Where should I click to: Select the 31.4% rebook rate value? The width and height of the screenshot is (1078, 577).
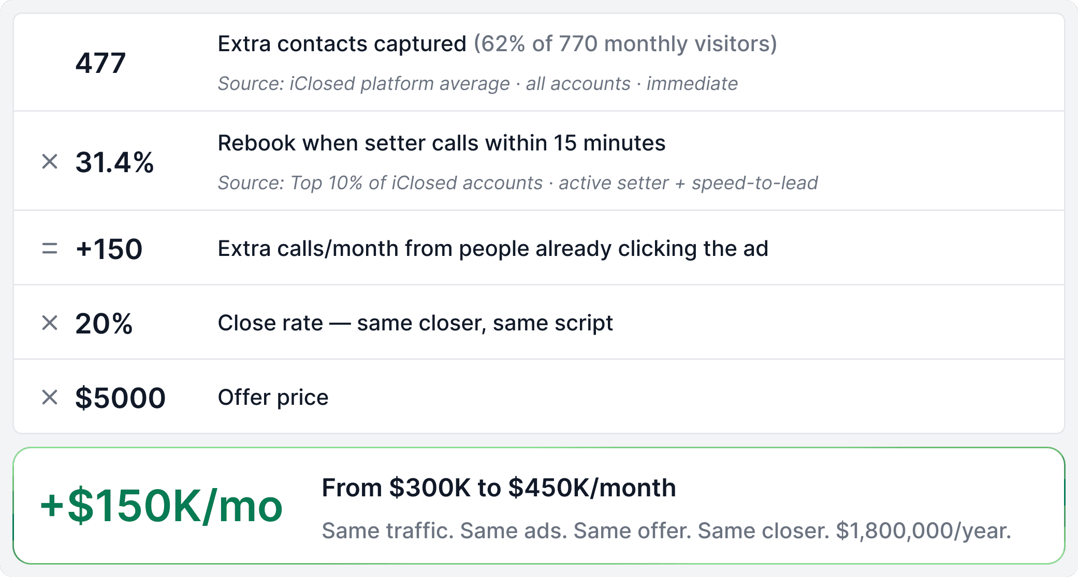click(x=114, y=162)
